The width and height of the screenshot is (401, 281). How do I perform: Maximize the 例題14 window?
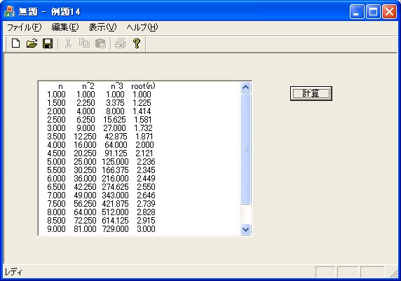tap(373, 11)
